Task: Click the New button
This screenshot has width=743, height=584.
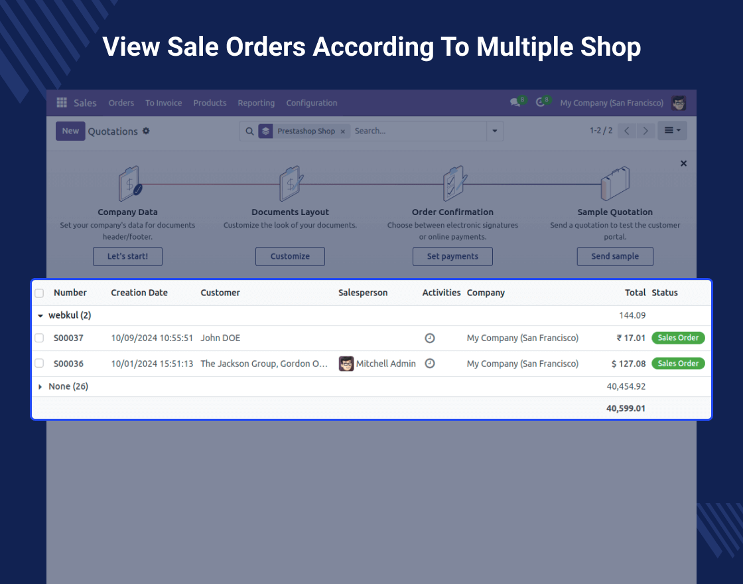Action: (x=70, y=131)
